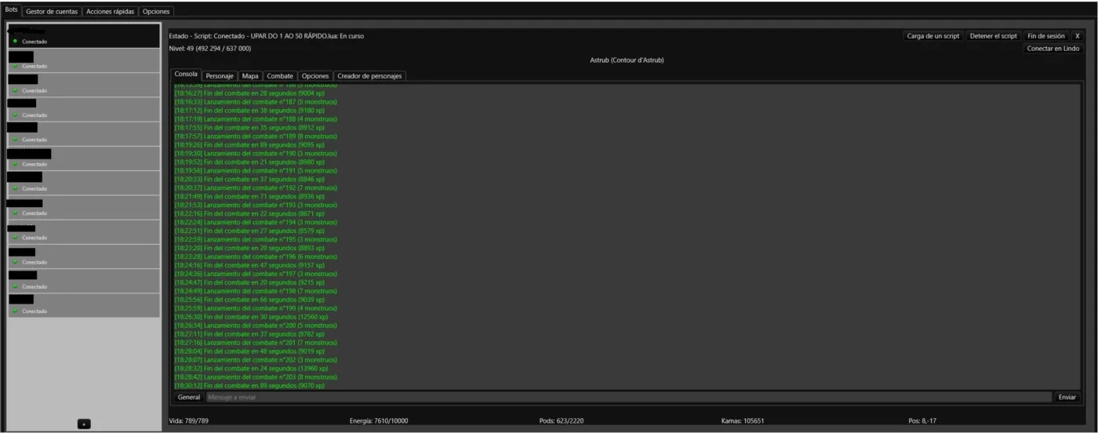Click log line for combate n°188
Image resolution: width=1098 pixels, height=433 pixels.
click(256, 119)
